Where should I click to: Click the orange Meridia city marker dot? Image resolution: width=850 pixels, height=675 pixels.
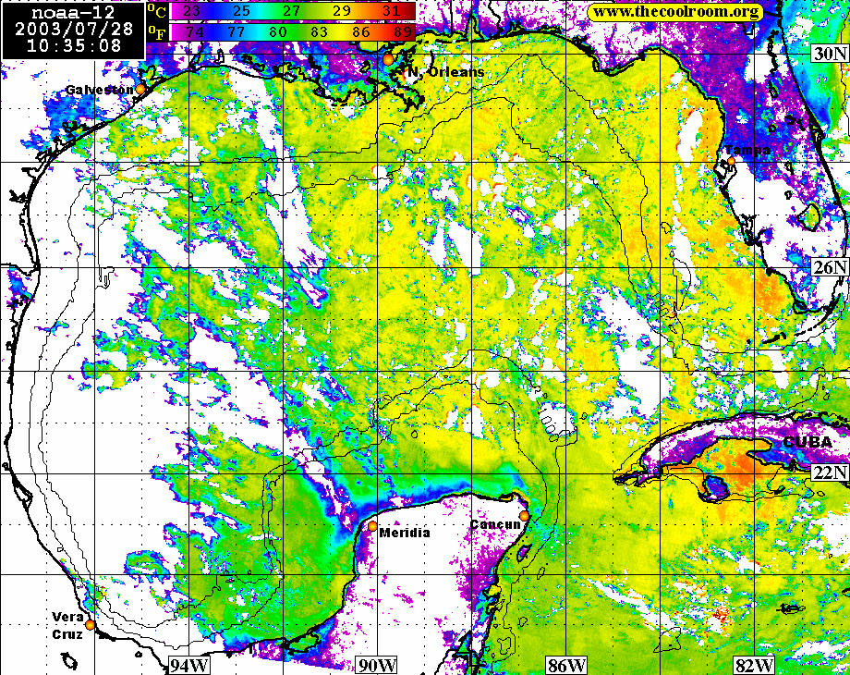pos(373,525)
